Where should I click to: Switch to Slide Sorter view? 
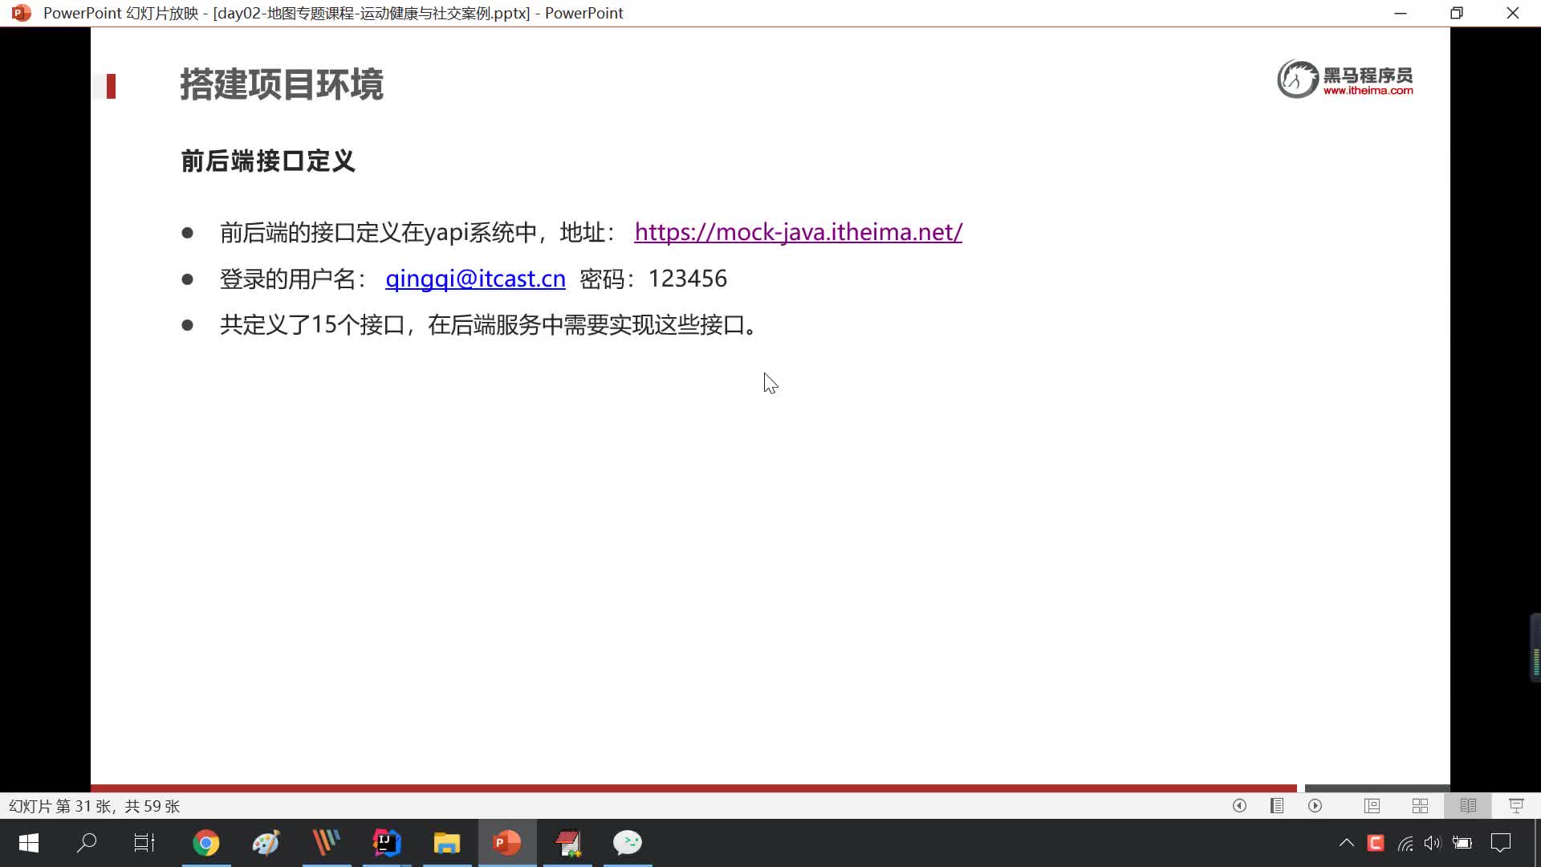pyautogui.click(x=1420, y=805)
